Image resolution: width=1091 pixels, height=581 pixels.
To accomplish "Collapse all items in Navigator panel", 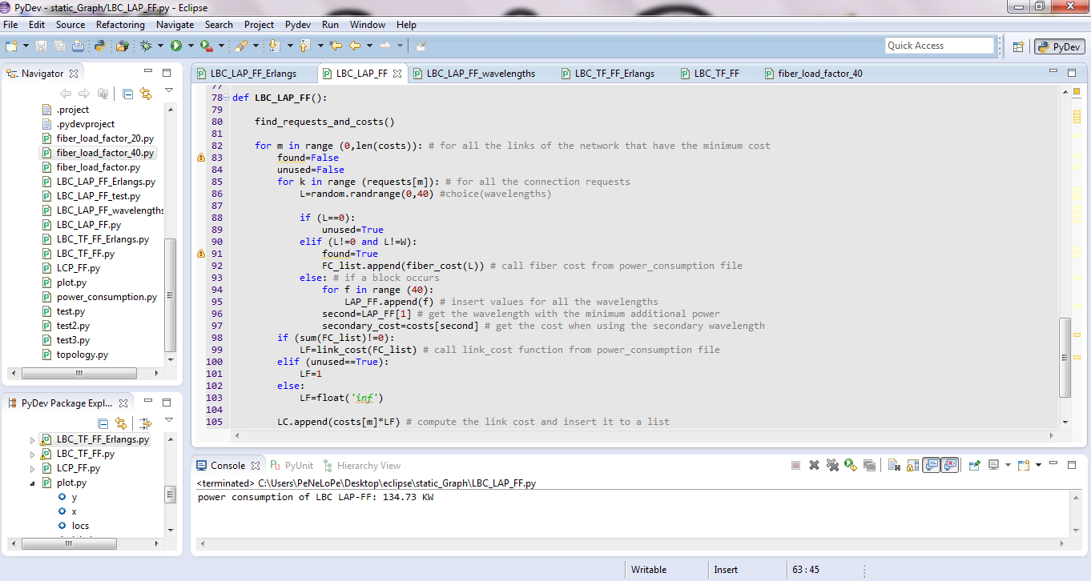I will tap(127, 94).
